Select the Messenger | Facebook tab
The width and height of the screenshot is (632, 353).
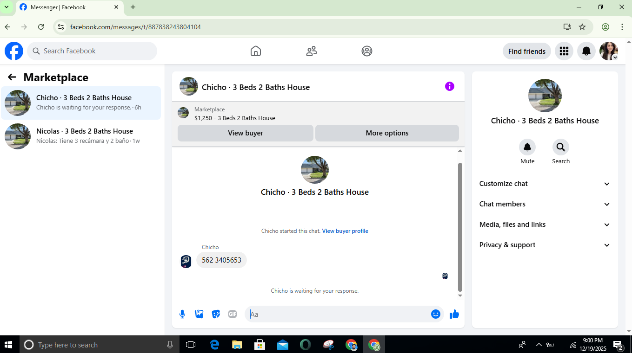click(x=70, y=7)
